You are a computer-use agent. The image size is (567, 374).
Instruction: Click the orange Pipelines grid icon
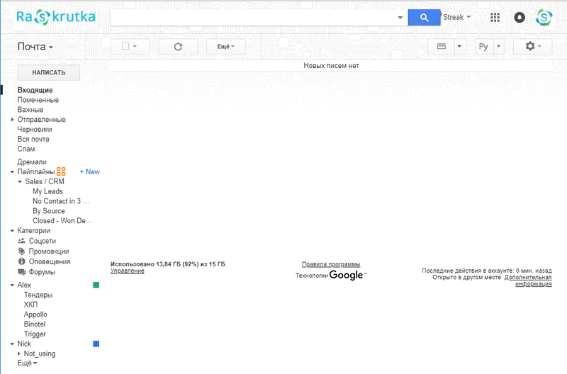click(61, 171)
